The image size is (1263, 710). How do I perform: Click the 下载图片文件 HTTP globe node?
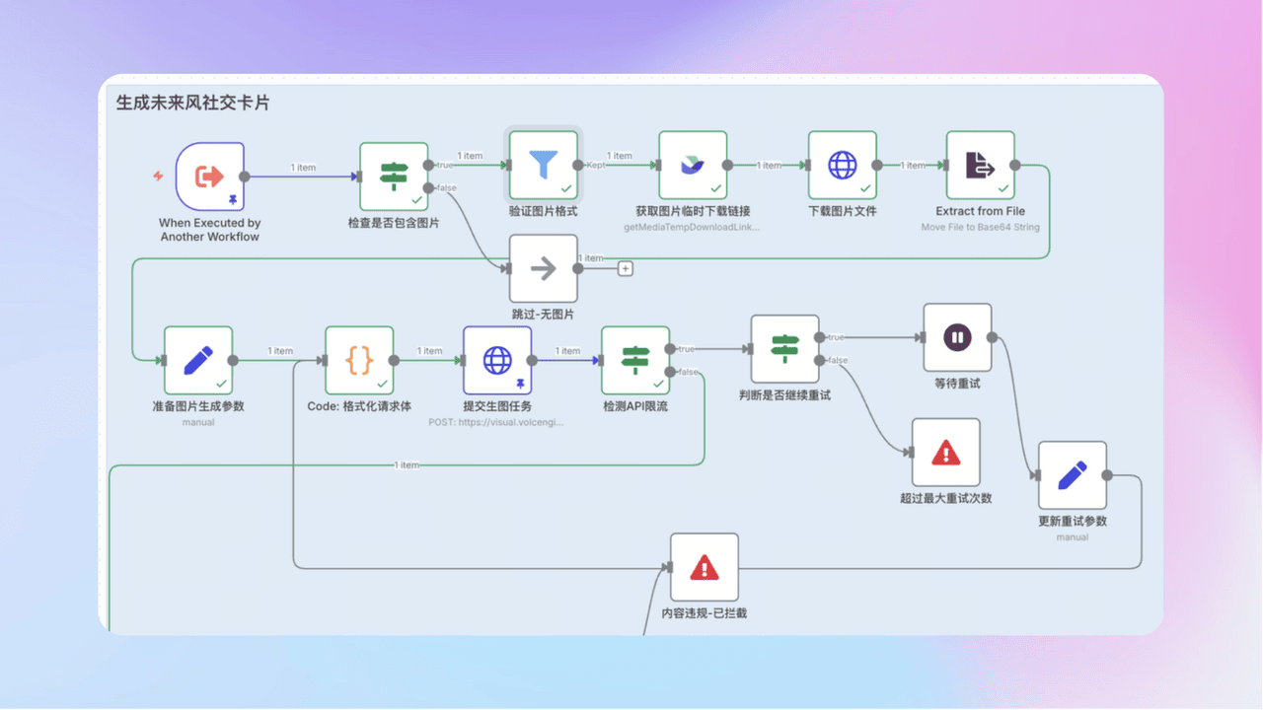point(842,166)
